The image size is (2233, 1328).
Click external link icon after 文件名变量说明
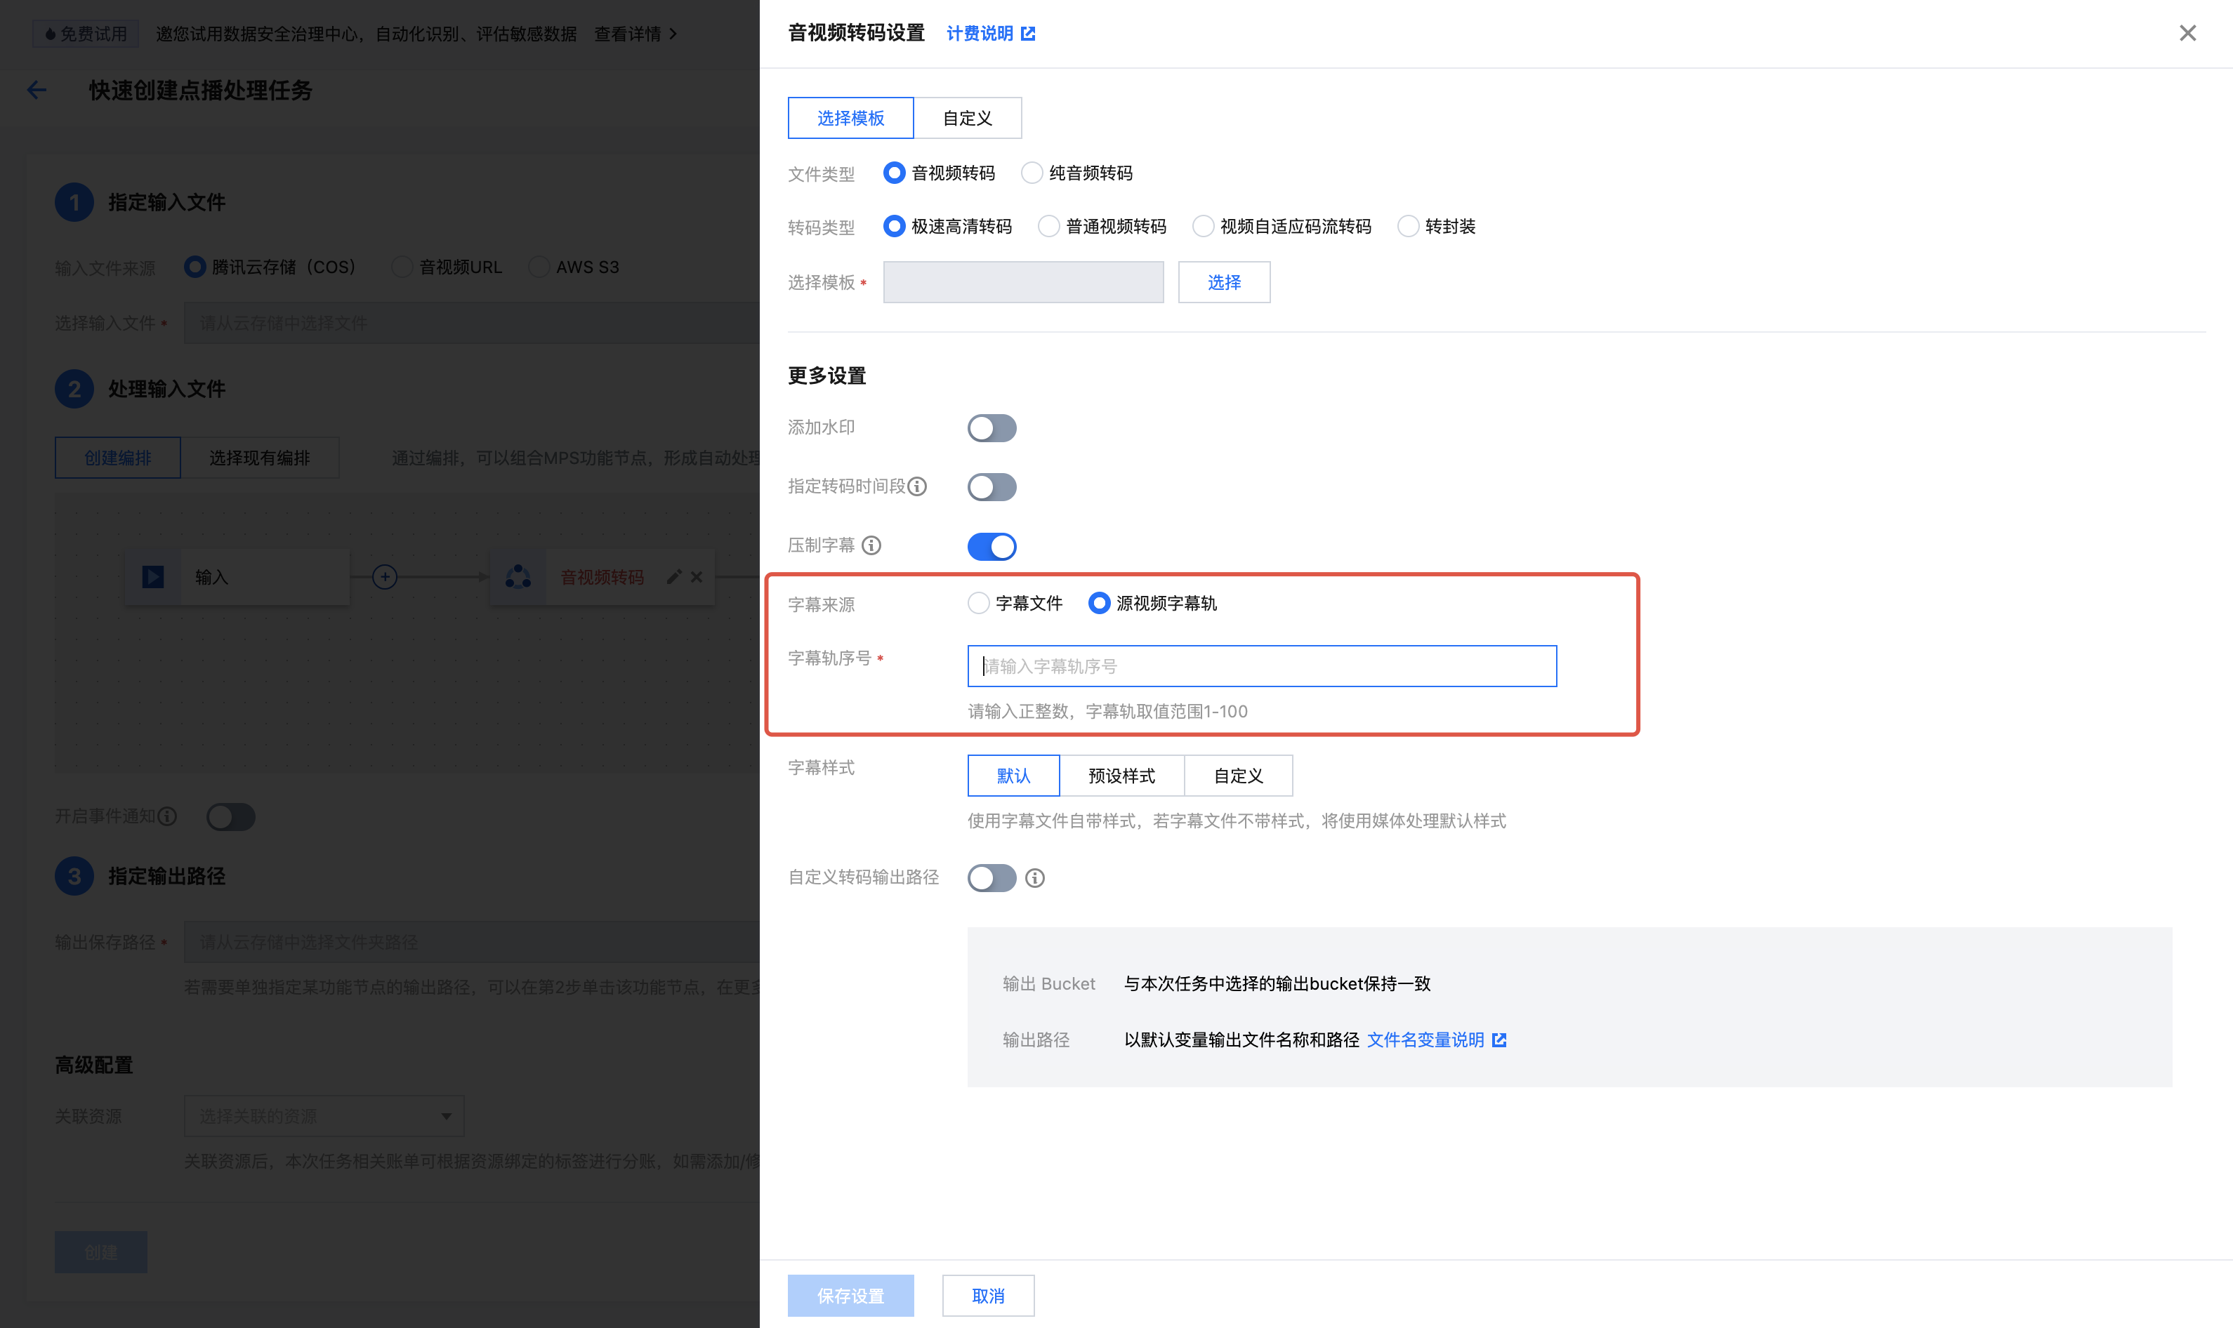[x=1499, y=1040]
